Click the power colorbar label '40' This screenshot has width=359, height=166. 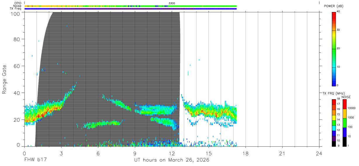click(x=339, y=11)
